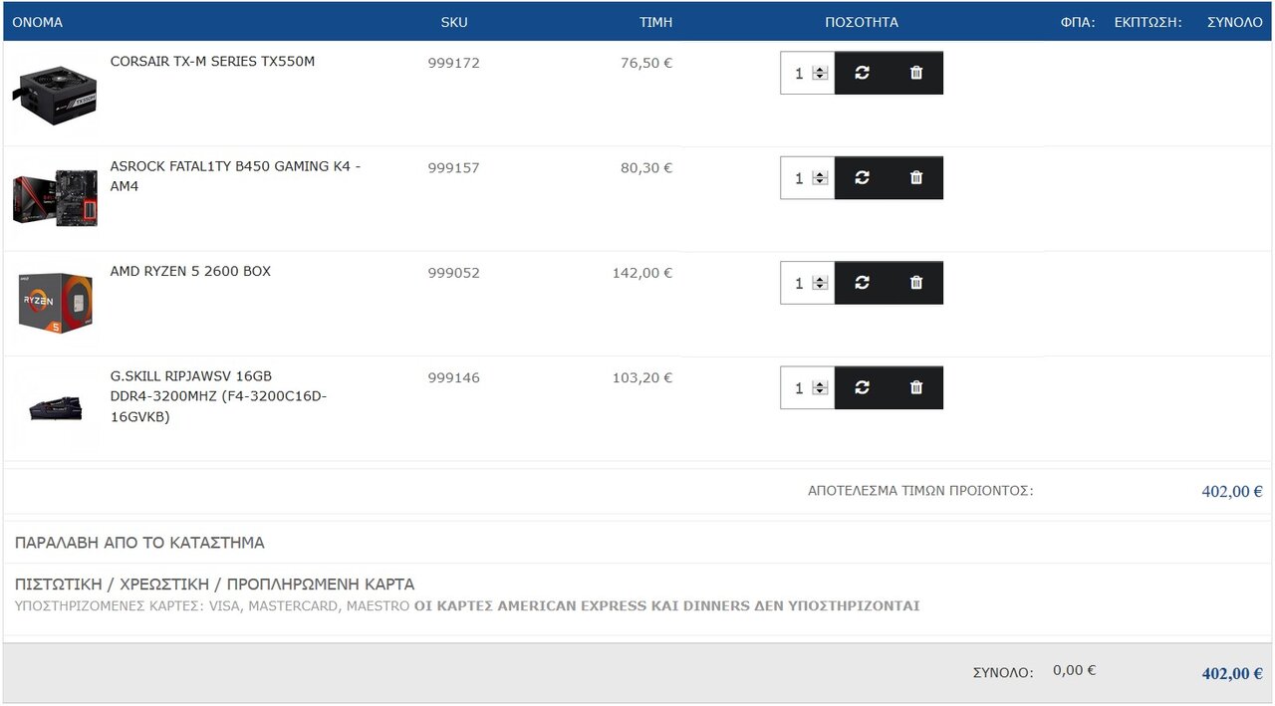Image resolution: width=1275 pixels, height=706 pixels.
Task: Click the ΦΠΑ: column header
Action: point(1078,22)
